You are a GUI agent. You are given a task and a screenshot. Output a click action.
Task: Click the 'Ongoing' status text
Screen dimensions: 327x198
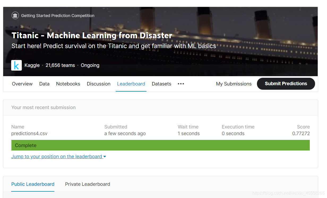click(90, 65)
